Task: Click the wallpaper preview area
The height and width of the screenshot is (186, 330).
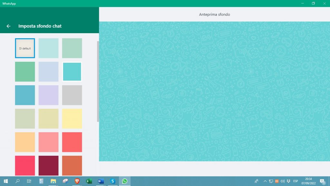Action: [214, 91]
